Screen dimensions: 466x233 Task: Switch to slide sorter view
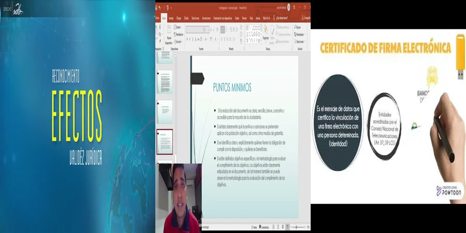(x=278, y=227)
